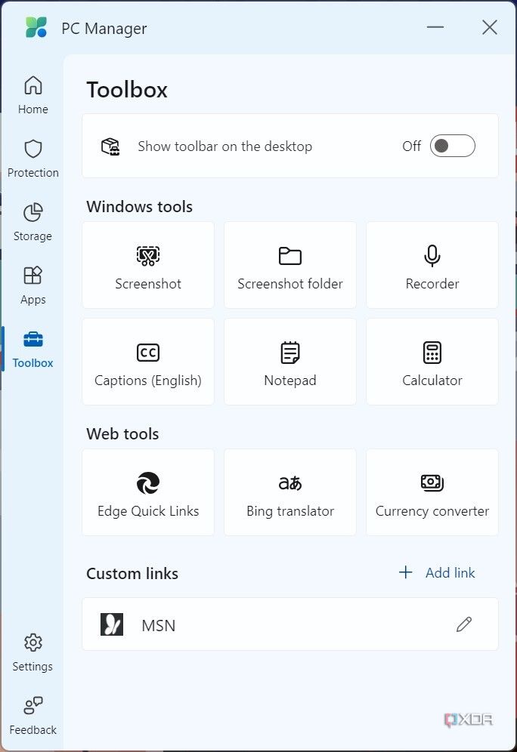The image size is (517, 752).
Task: Click the Custom links section heading
Action: [x=132, y=574]
